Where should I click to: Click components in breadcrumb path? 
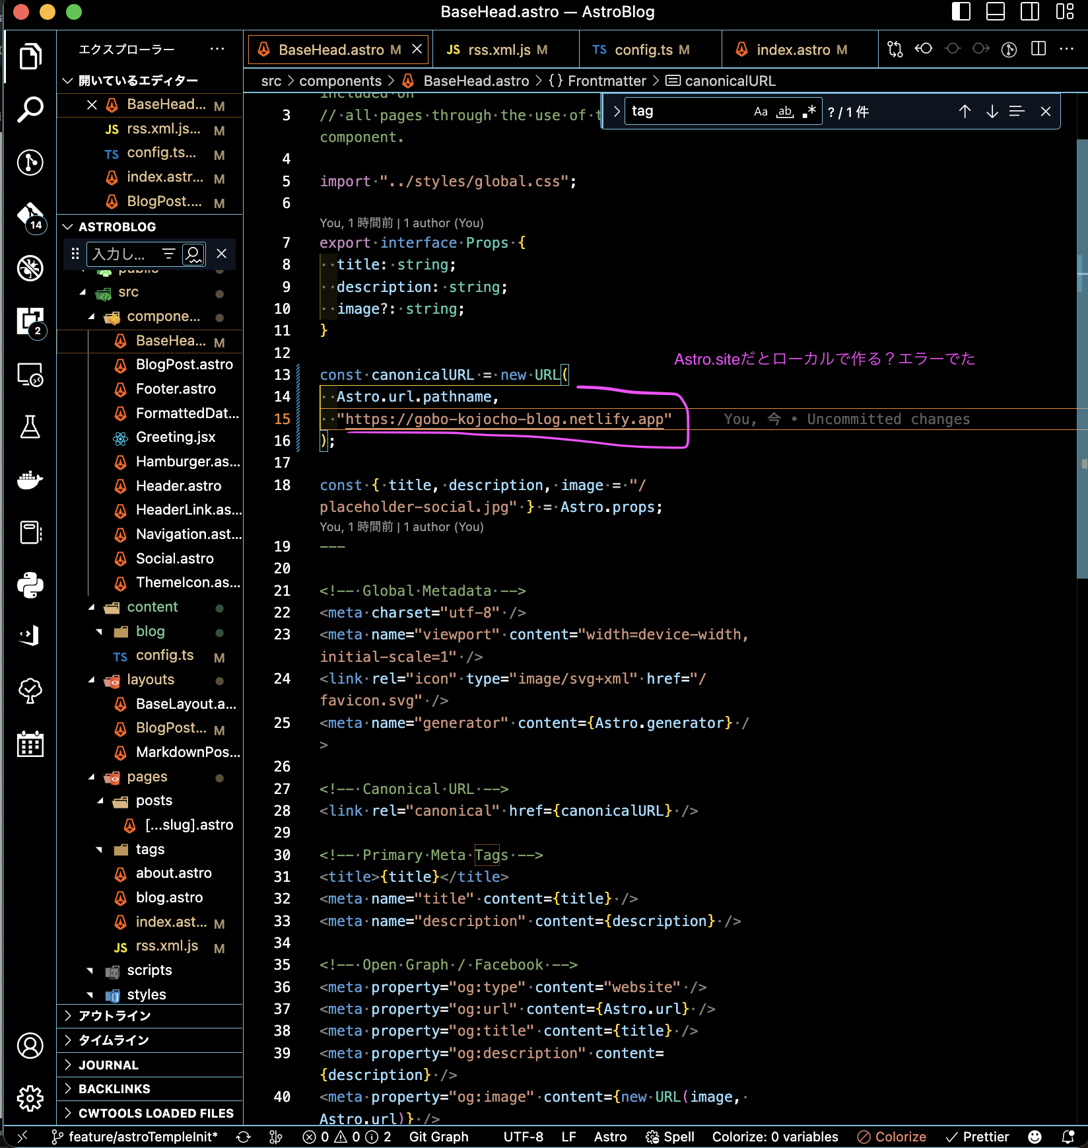pos(340,81)
